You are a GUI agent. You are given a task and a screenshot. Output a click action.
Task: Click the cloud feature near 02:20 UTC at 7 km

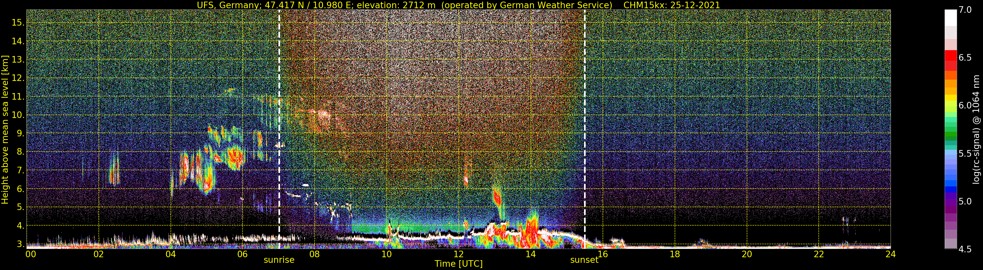coord(114,170)
